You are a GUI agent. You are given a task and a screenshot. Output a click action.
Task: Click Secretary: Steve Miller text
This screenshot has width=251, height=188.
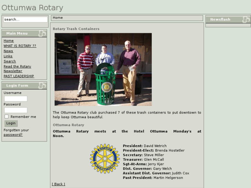tap(143, 155)
